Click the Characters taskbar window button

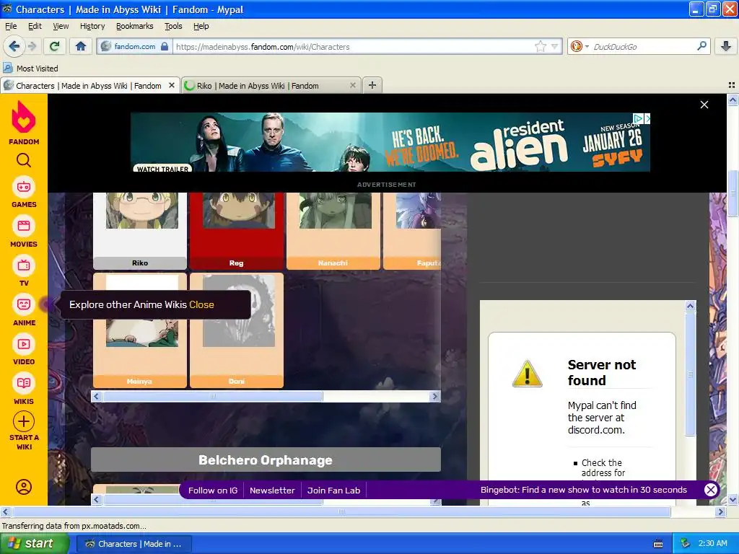(x=134, y=544)
